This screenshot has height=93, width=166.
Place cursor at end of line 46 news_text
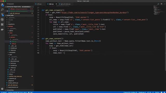65,53
